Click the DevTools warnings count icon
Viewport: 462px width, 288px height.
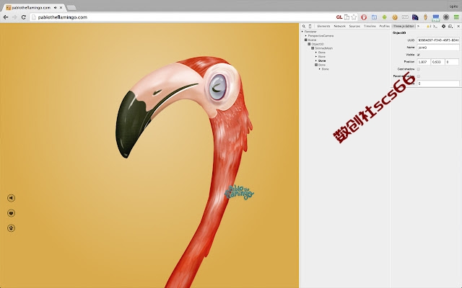click(x=429, y=26)
